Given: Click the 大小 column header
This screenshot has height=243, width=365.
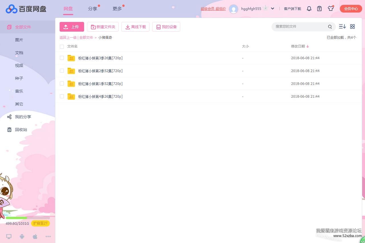Looking at the screenshot, I should click(x=246, y=46).
